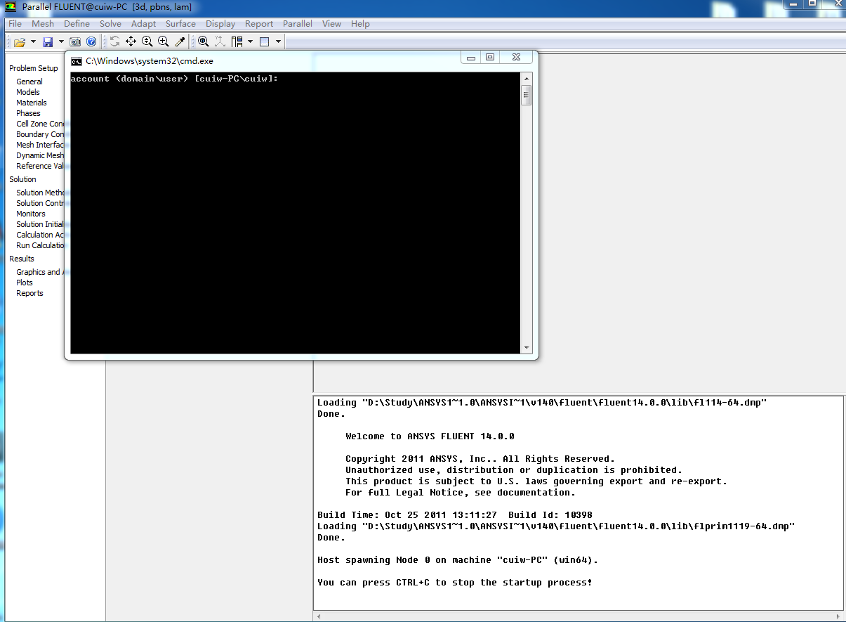Expand the open file dropdown arrow
Viewport: 846px width, 622px height.
(33, 42)
